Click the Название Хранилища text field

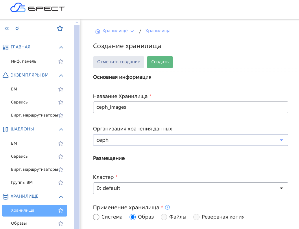pos(191,107)
